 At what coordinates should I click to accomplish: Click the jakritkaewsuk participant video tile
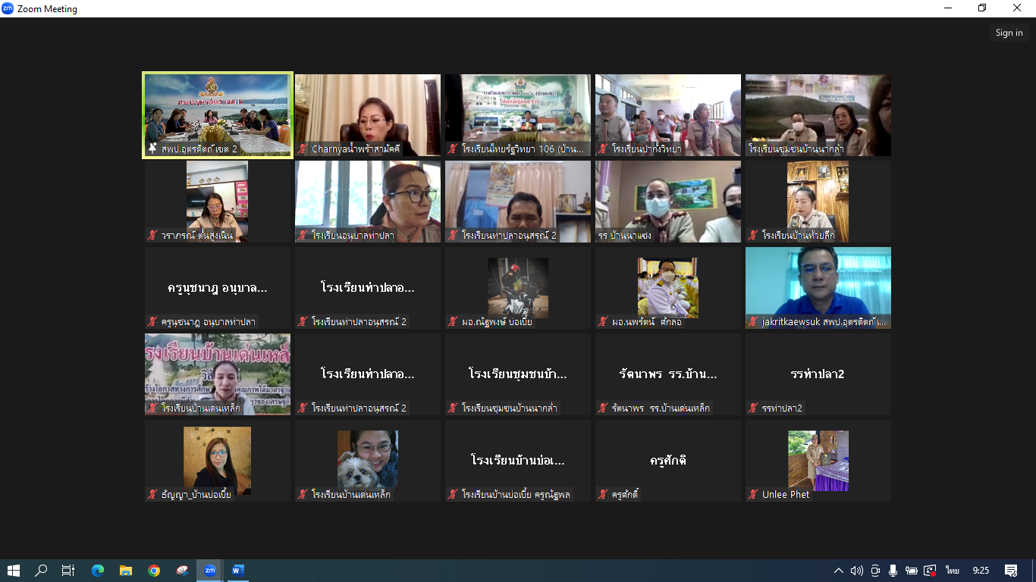tap(818, 288)
